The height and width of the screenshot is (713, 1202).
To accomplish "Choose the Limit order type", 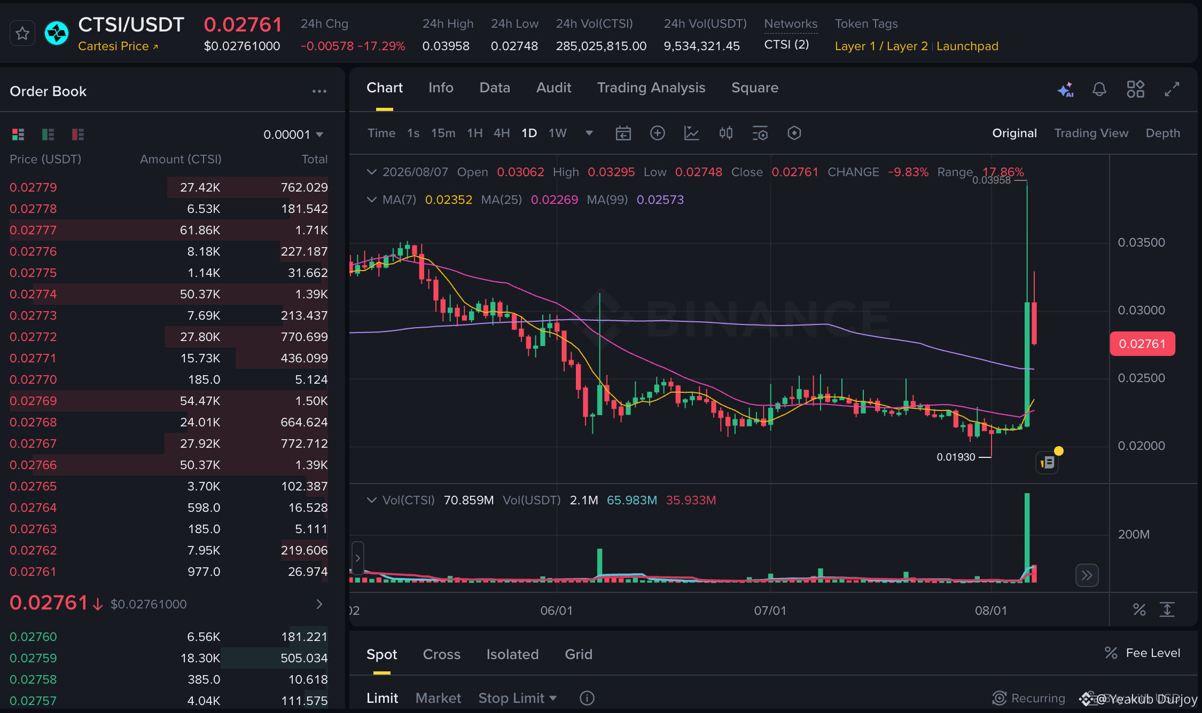I will coord(383,699).
